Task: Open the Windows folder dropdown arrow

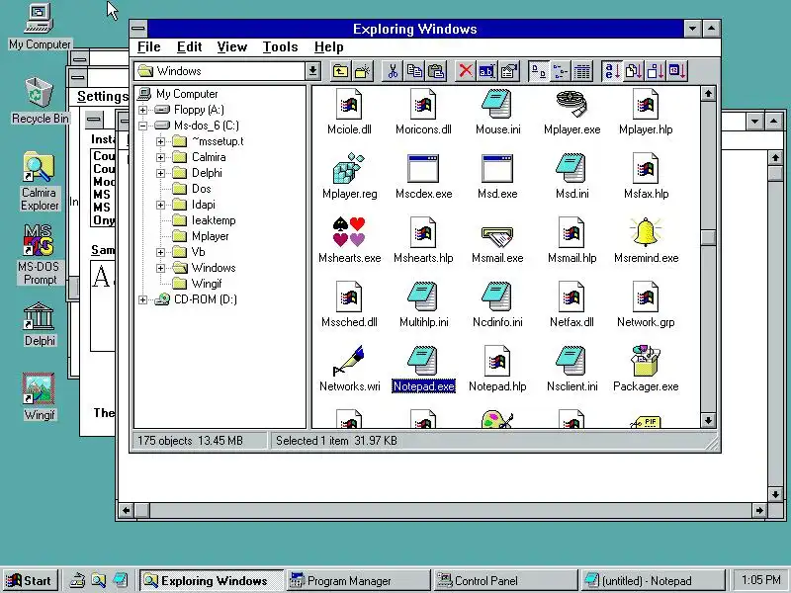Action: pyautogui.click(x=312, y=71)
